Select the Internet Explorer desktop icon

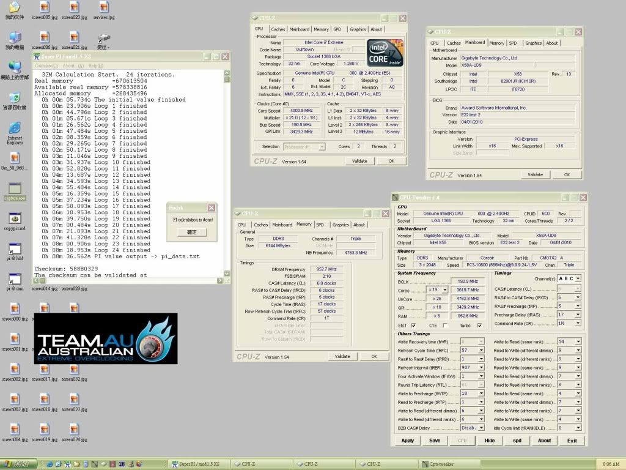(x=15, y=133)
